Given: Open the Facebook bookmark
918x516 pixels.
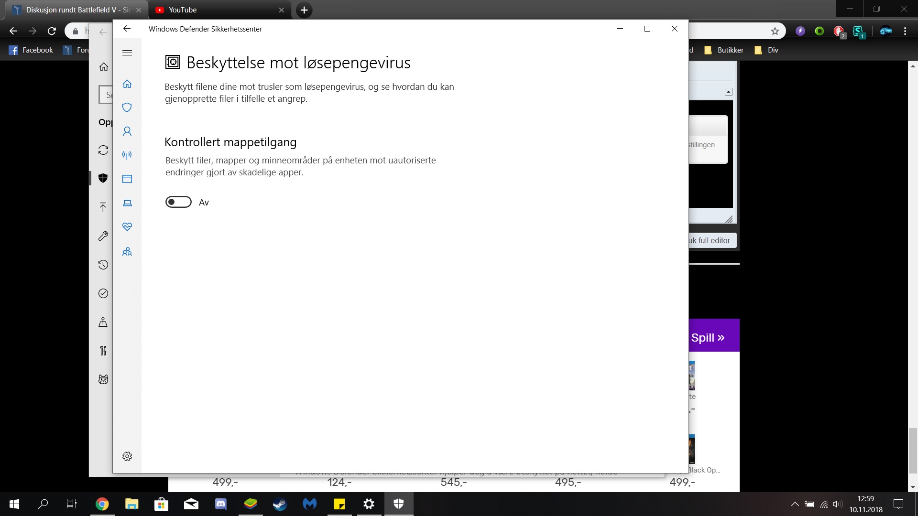Looking at the screenshot, I should (31, 50).
